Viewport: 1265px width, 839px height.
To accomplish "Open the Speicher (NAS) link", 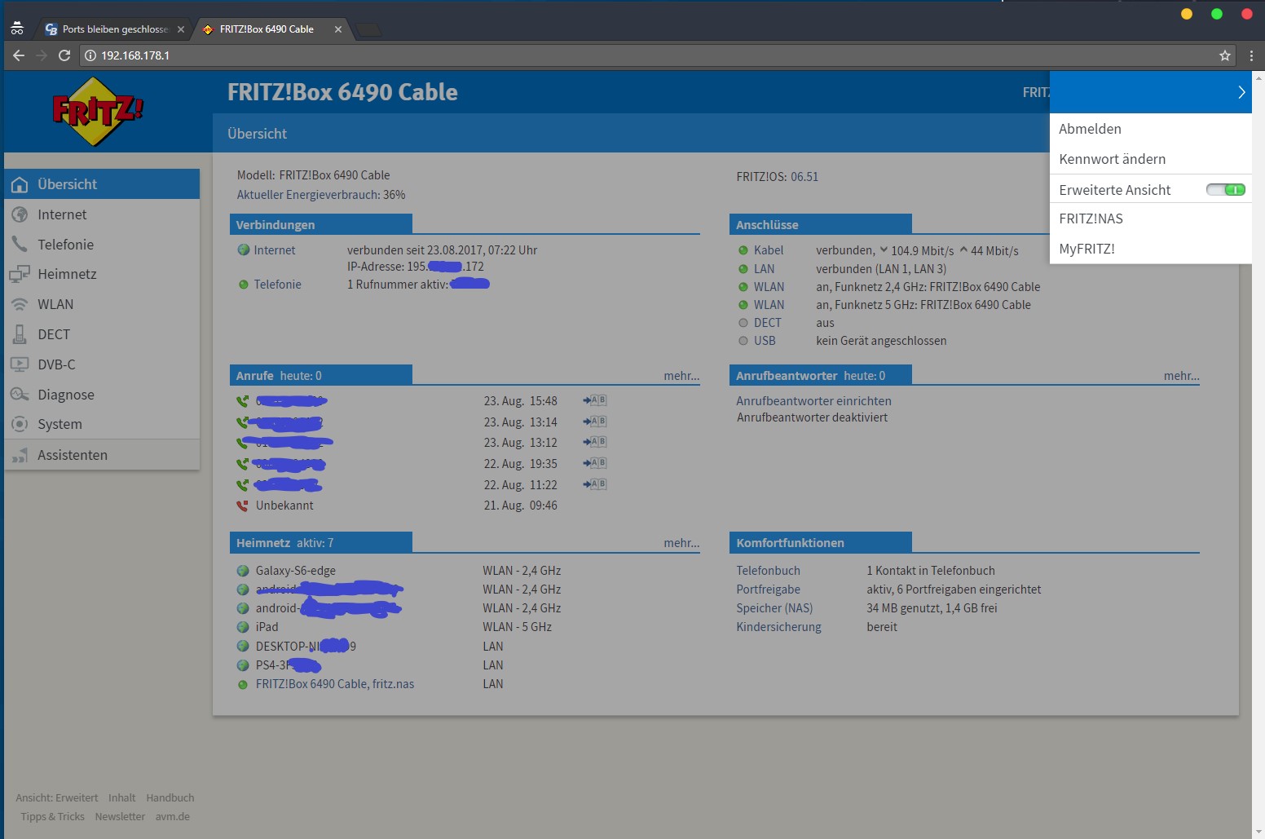I will click(774, 608).
